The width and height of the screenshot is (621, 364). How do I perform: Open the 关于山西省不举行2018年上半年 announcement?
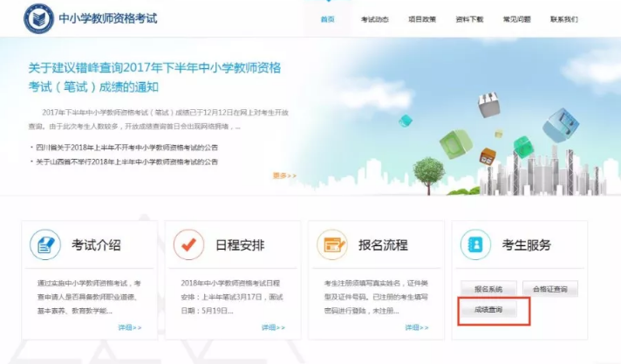(x=126, y=161)
